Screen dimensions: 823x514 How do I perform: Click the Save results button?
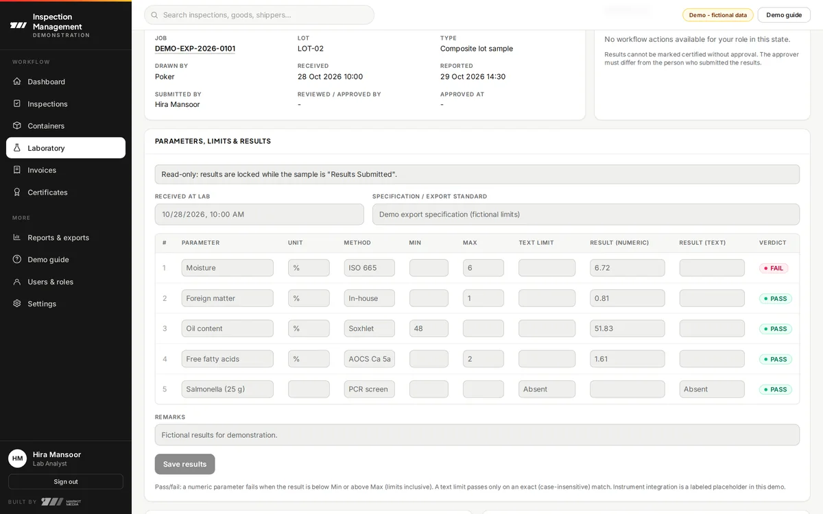pos(184,464)
